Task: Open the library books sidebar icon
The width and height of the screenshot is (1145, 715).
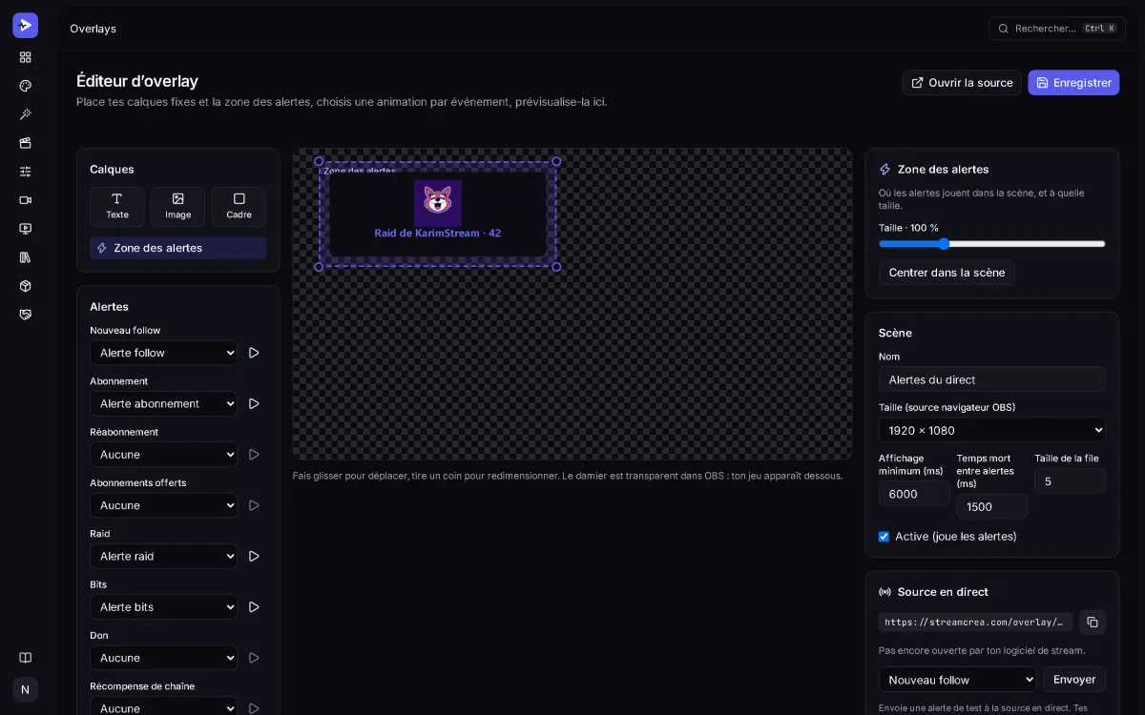Action: [x=25, y=257]
